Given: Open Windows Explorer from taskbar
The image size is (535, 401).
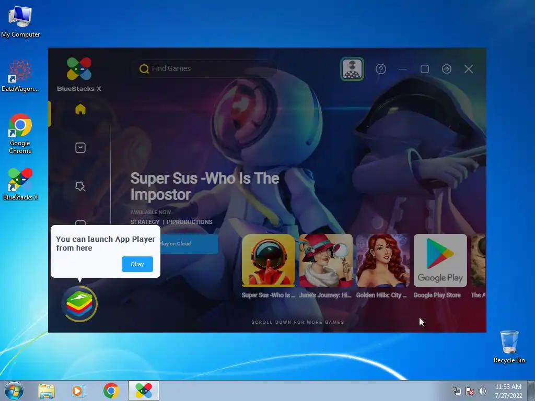Looking at the screenshot, I should [46, 391].
